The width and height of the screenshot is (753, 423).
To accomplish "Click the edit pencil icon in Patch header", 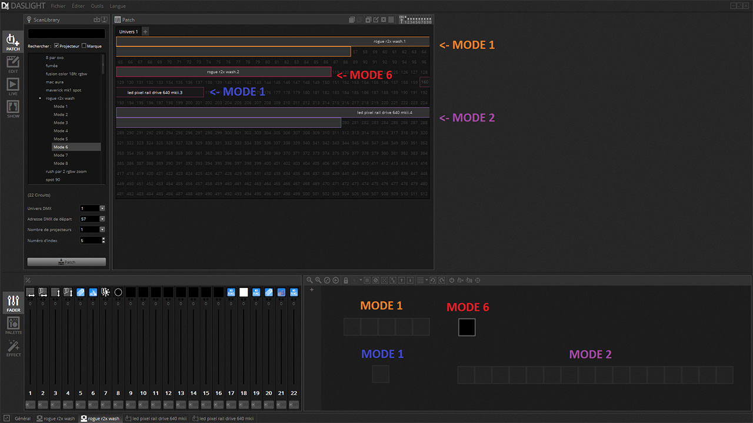I will pos(376,19).
